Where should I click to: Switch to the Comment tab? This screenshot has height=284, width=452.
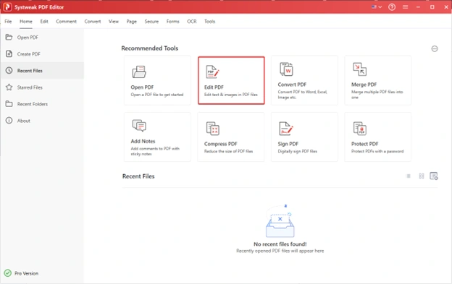point(67,21)
